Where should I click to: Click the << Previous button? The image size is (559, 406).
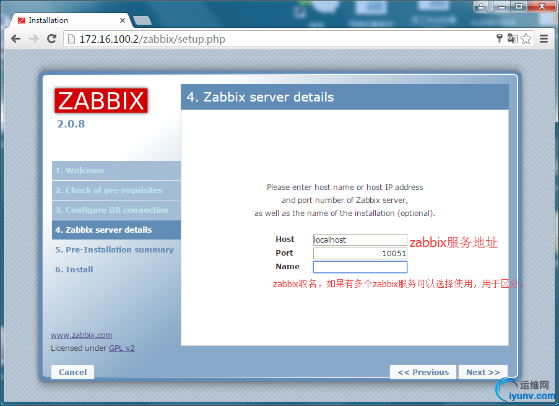(423, 372)
